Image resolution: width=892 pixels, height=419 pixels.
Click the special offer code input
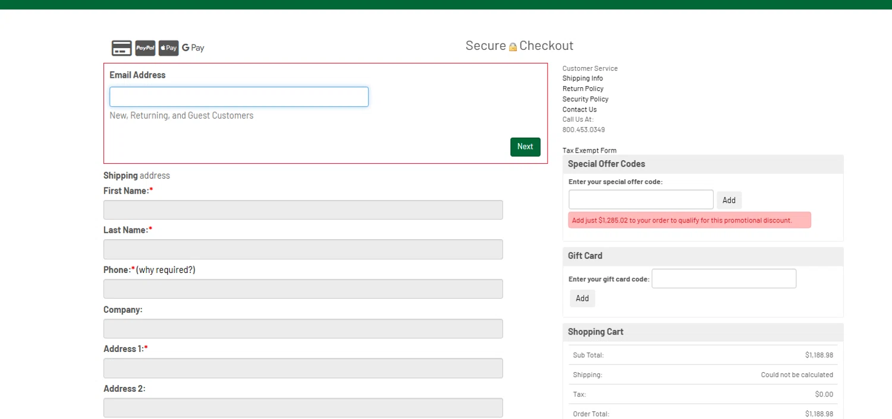(641, 199)
